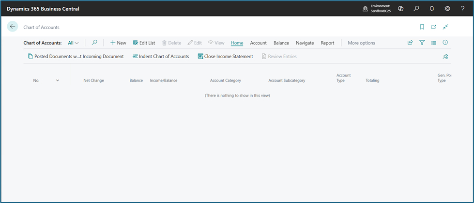This screenshot has width=474, height=203.
Task: Create a New account
Action: tap(118, 43)
